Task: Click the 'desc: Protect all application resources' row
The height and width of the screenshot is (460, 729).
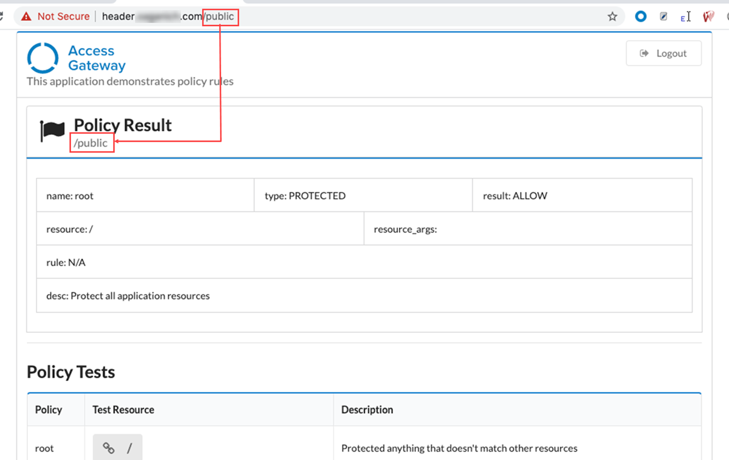Action: point(364,296)
